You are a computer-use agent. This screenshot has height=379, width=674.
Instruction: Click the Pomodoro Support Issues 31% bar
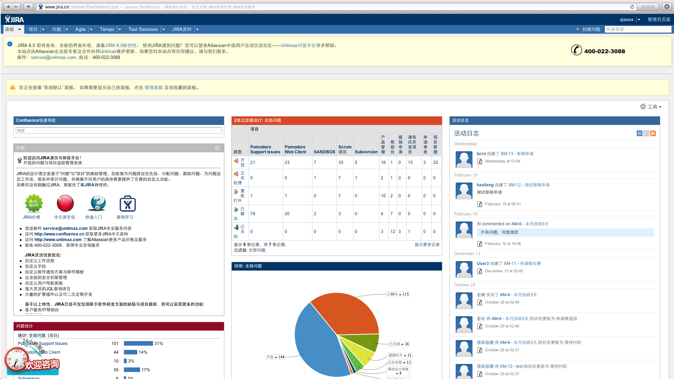click(138, 344)
